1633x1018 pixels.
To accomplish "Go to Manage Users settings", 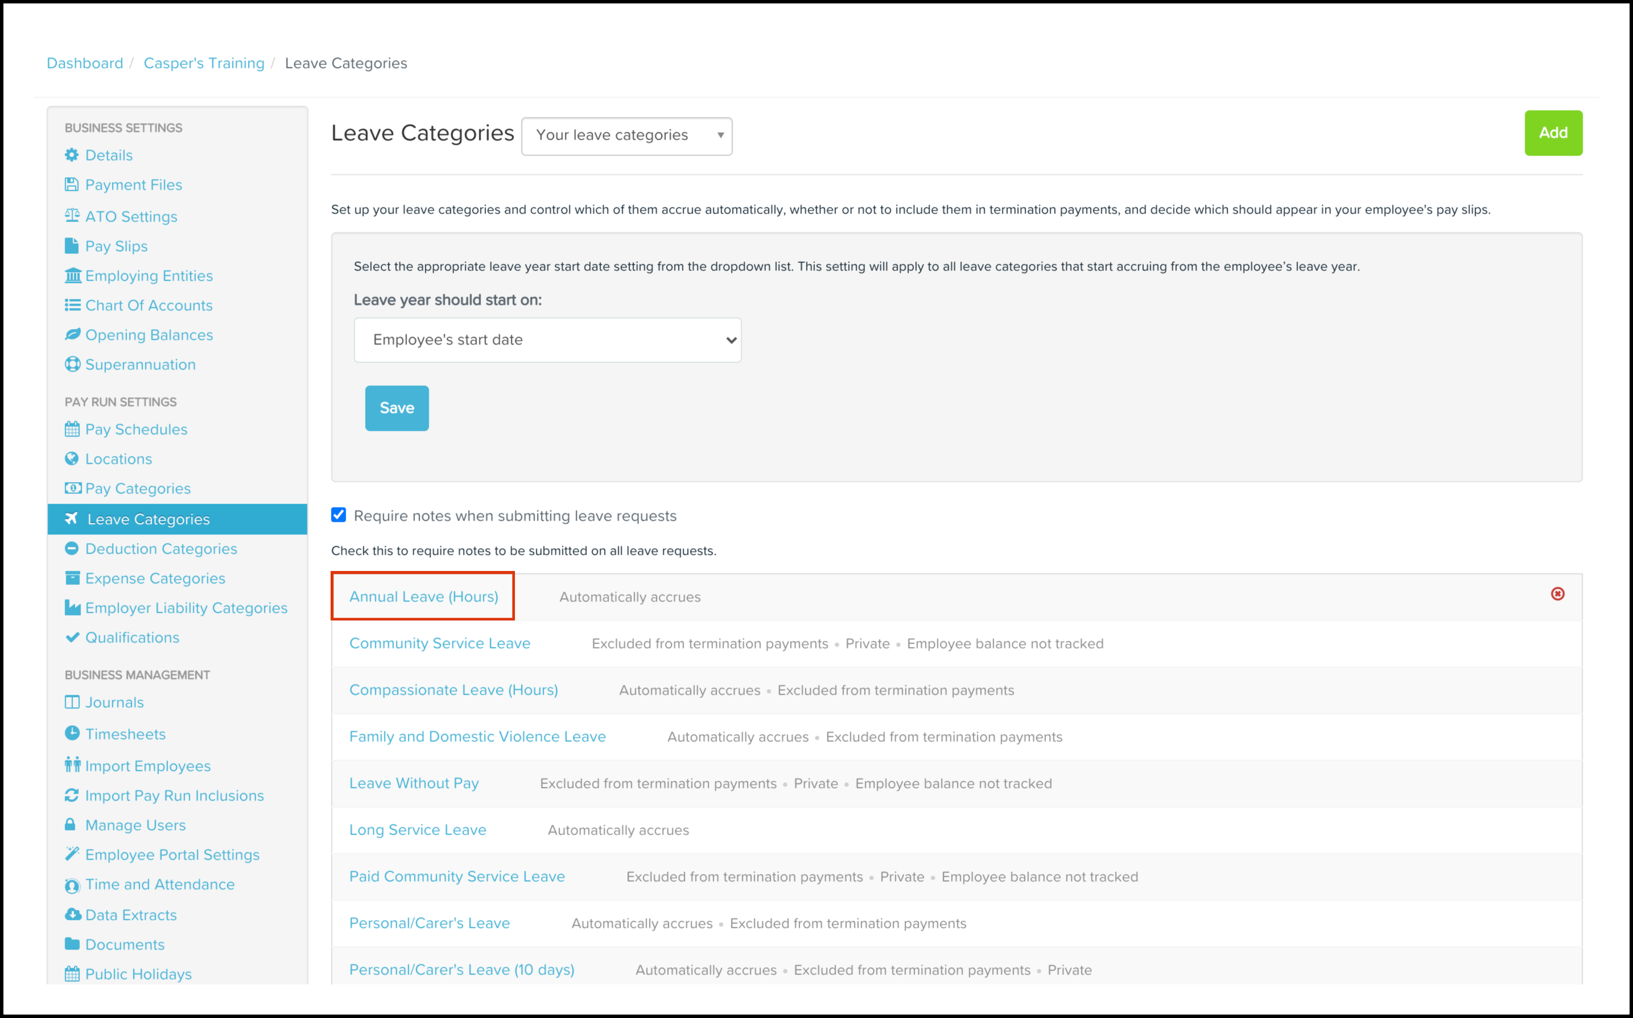I will (x=135, y=825).
